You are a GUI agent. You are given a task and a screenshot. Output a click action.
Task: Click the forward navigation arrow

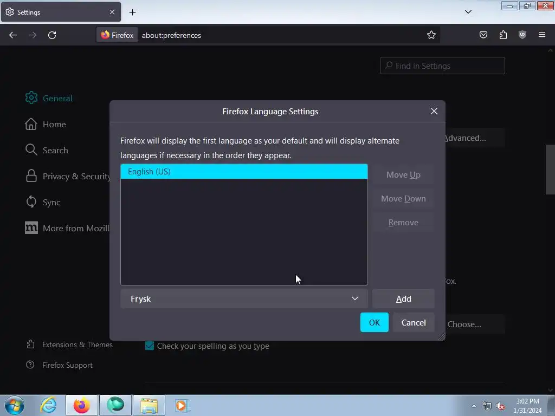33,35
